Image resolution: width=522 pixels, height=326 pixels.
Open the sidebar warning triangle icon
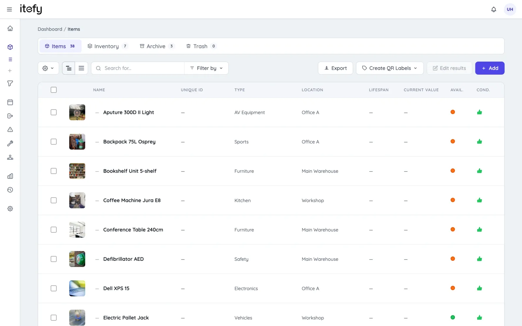coord(10,129)
